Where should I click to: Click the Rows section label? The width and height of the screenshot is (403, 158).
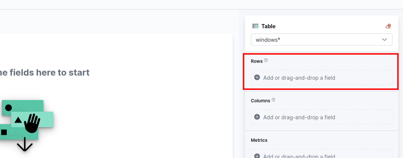(x=256, y=61)
